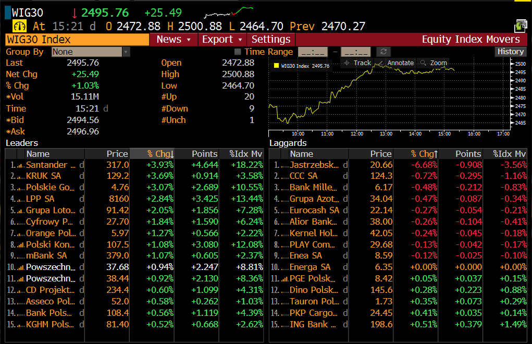This screenshot has width=532, height=344.
Task: Click the WIG30 Index orange title field
Action: (x=77, y=40)
